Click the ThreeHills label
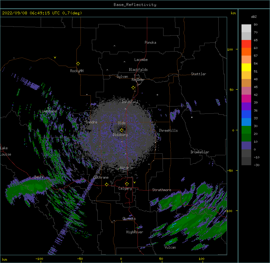 click(x=168, y=131)
